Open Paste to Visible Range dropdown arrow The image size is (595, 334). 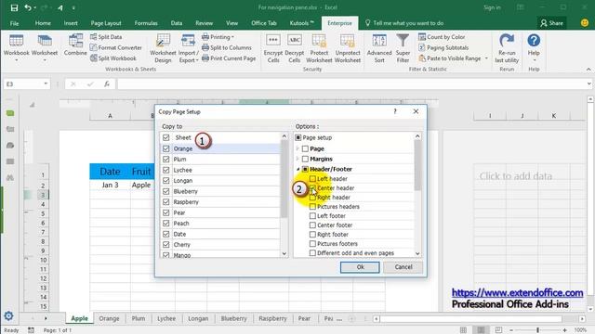point(486,58)
